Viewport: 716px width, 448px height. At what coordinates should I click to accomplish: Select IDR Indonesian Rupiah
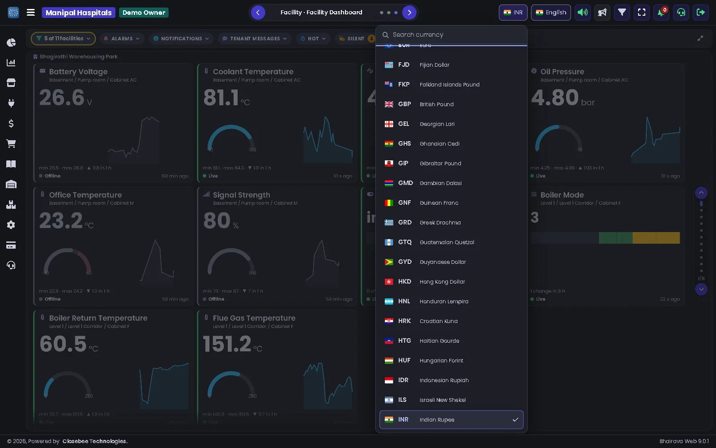point(452,380)
